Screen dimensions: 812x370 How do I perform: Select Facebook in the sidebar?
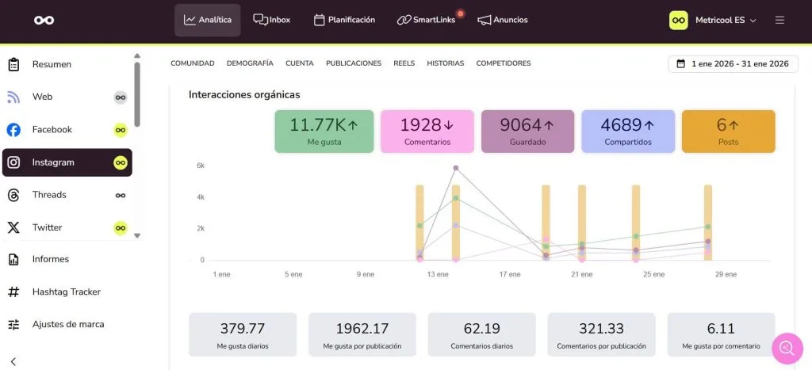(52, 129)
